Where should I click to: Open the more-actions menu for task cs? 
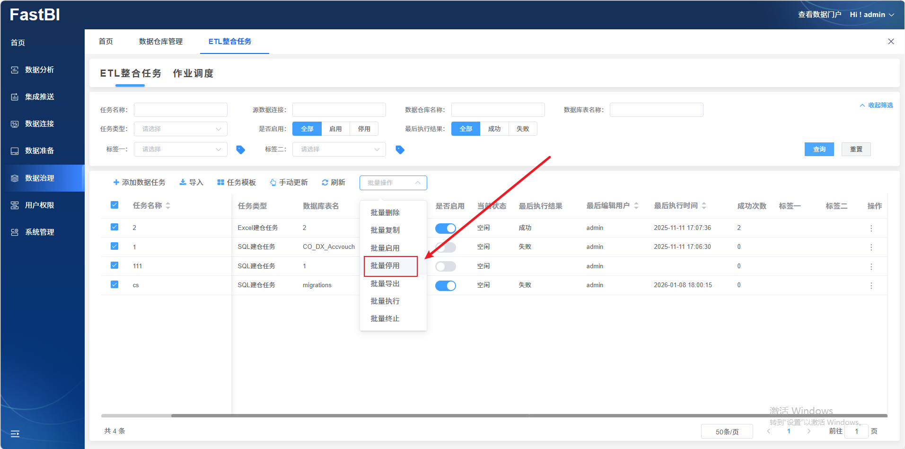(871, 285)
